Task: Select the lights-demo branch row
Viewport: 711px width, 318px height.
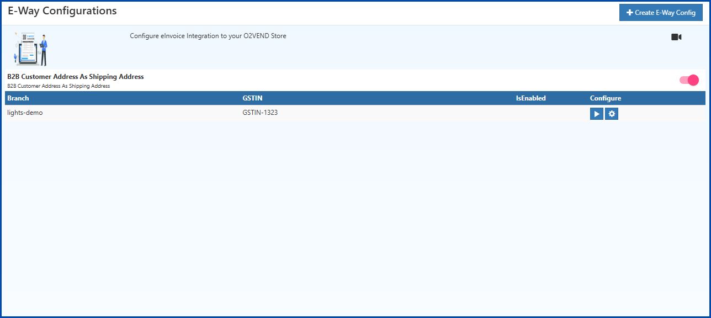Action: tap(25, 112)
